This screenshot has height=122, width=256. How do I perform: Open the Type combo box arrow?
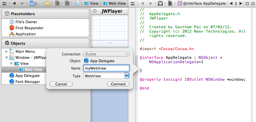point(127,76)
